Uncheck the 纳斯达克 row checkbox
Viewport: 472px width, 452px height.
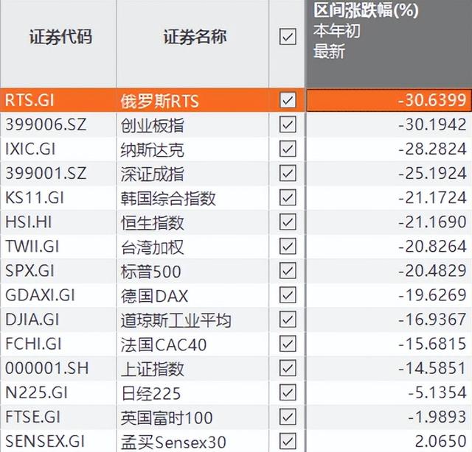(288, 149)
